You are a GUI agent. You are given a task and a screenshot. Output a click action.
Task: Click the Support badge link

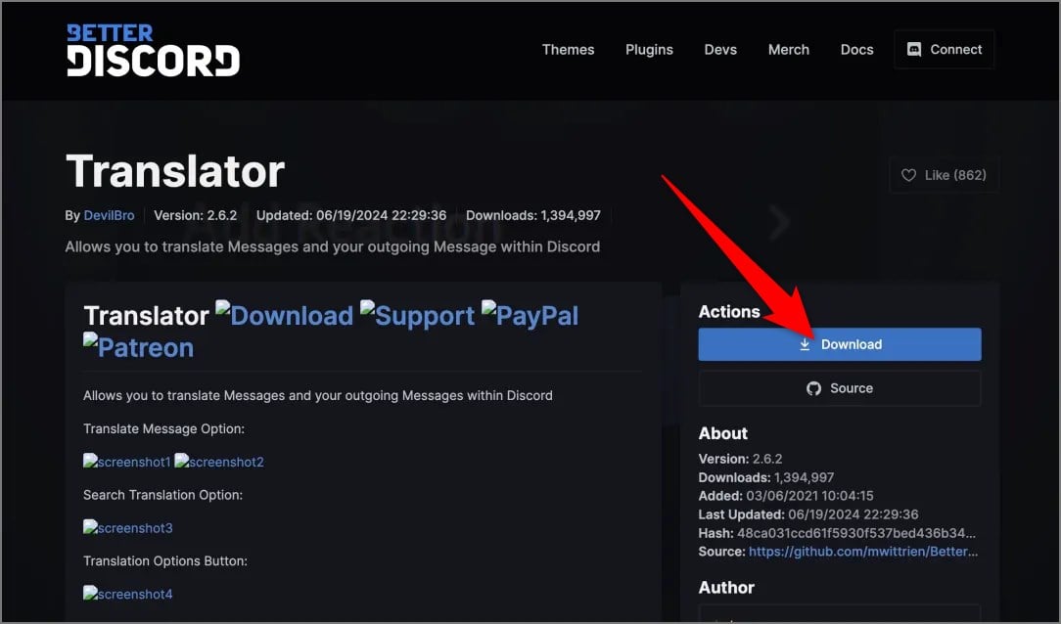[x=418, y=315]
